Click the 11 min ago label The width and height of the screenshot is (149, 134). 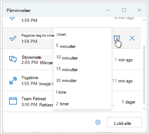122,81
